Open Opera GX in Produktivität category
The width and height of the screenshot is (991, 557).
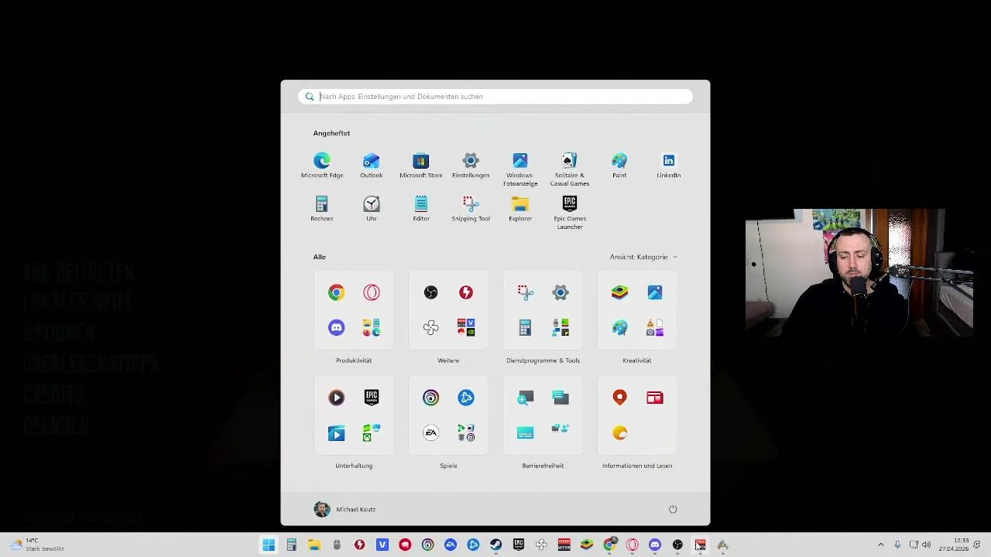point(372,292)
